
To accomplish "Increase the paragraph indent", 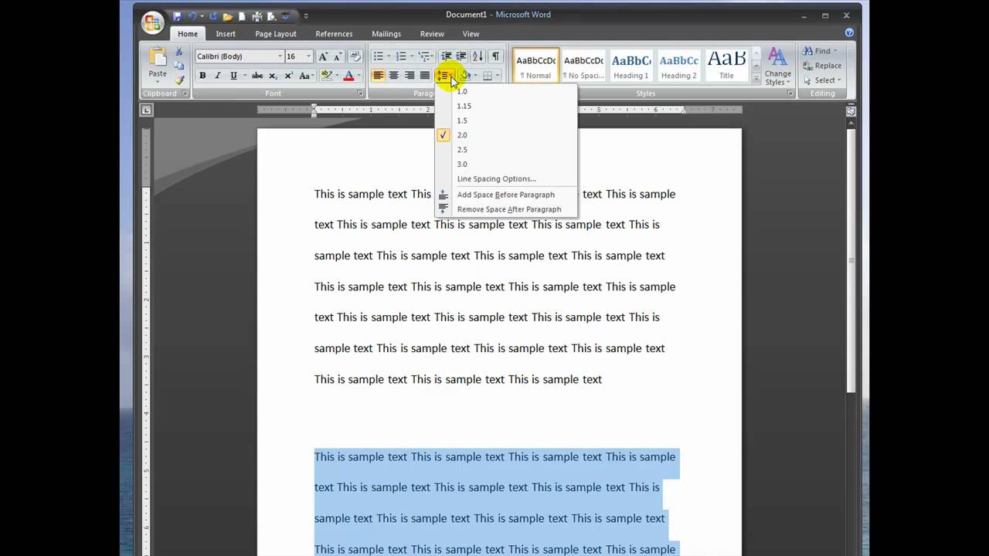I will (x=461, y=56).
